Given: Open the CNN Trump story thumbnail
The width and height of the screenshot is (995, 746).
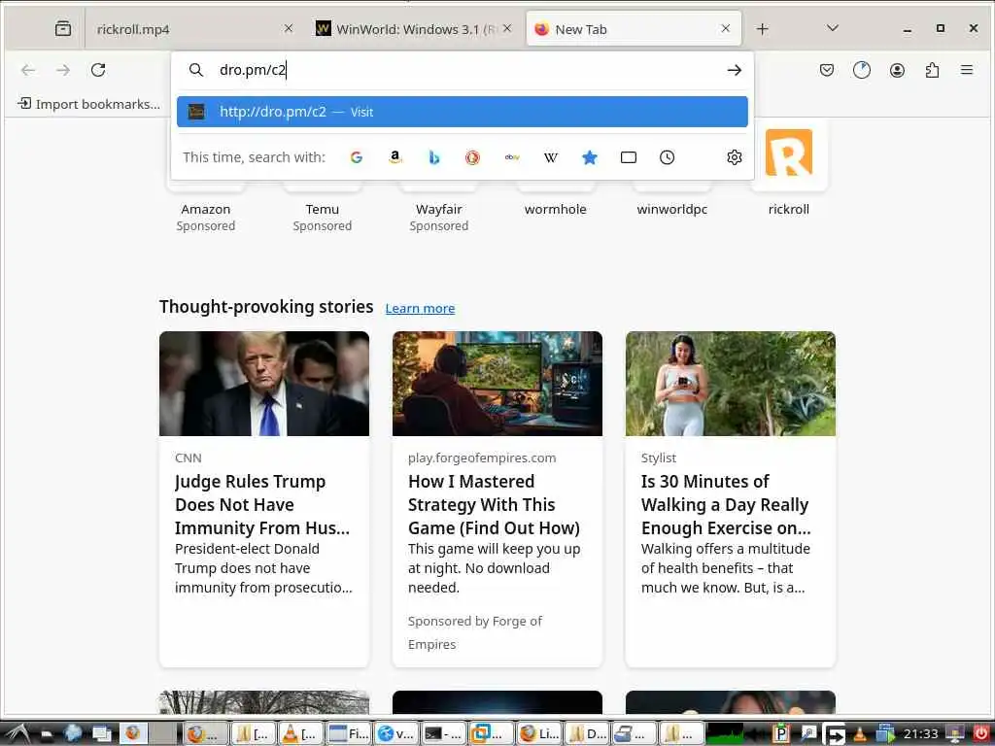Looking at the screenshot, I should click(x=264, y=383).
